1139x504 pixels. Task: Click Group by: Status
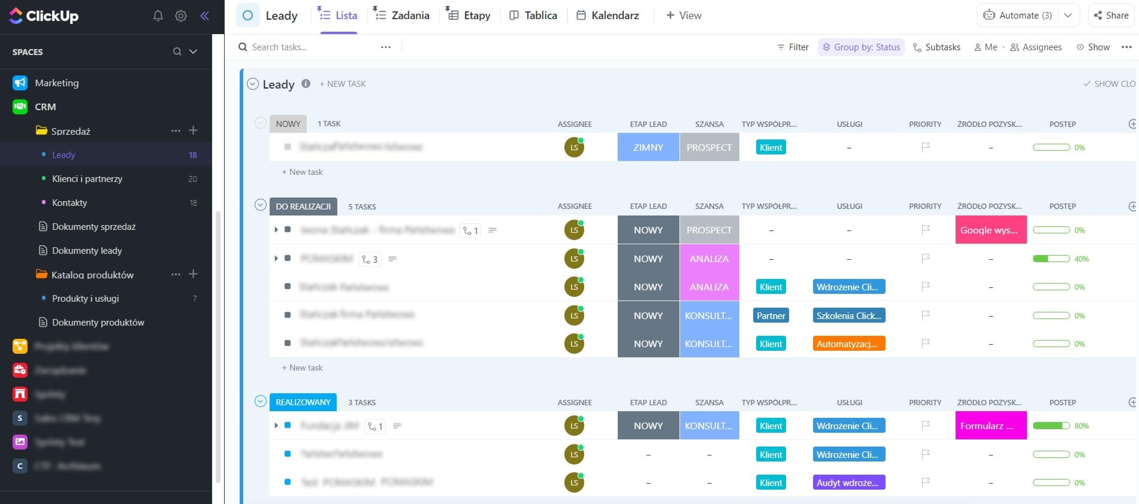coord(861,47)
